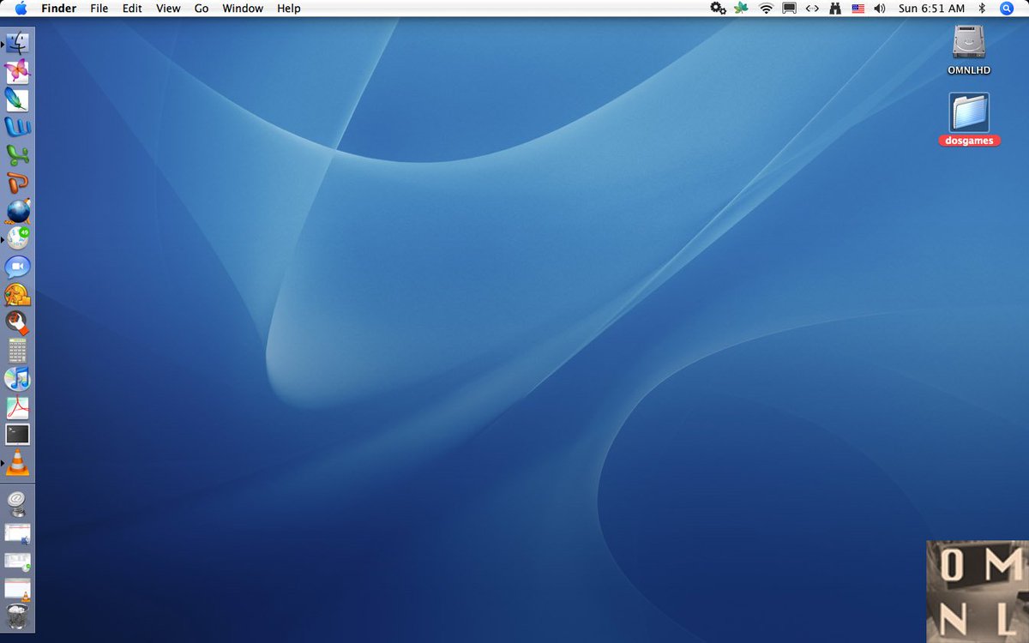Launch iTunes from the Dock
Viewport: 1029px width, 643px height.
pyautogui.click(x=18, y=379)
